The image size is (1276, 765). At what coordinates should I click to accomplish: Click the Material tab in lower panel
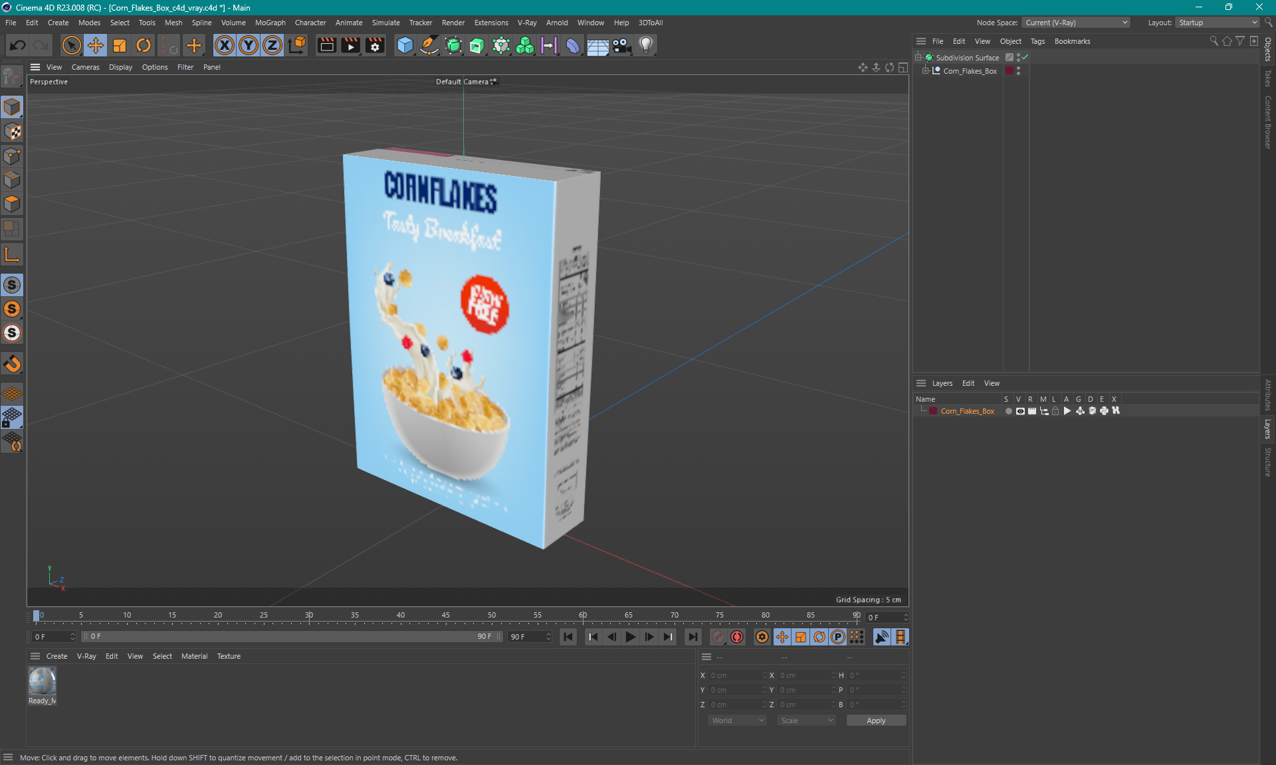[193, 655]
